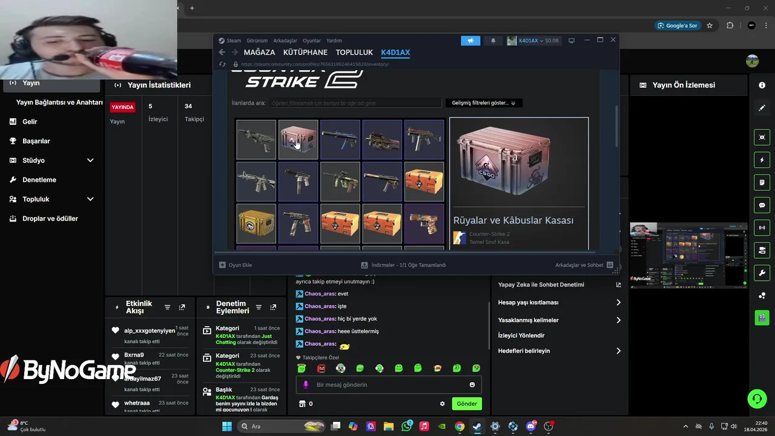The width and height of the screenshot is (775, 436).
Task: Click the purple microphone icon in message box
Action: coord(306,385)
